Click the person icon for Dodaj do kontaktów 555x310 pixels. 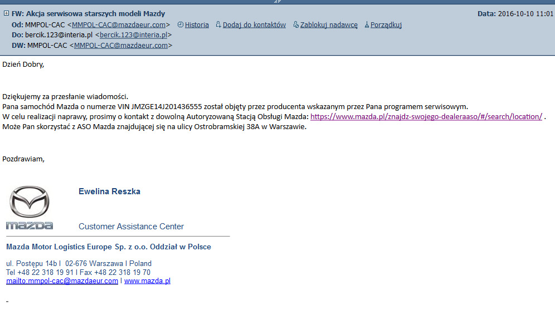pos(218,24)
